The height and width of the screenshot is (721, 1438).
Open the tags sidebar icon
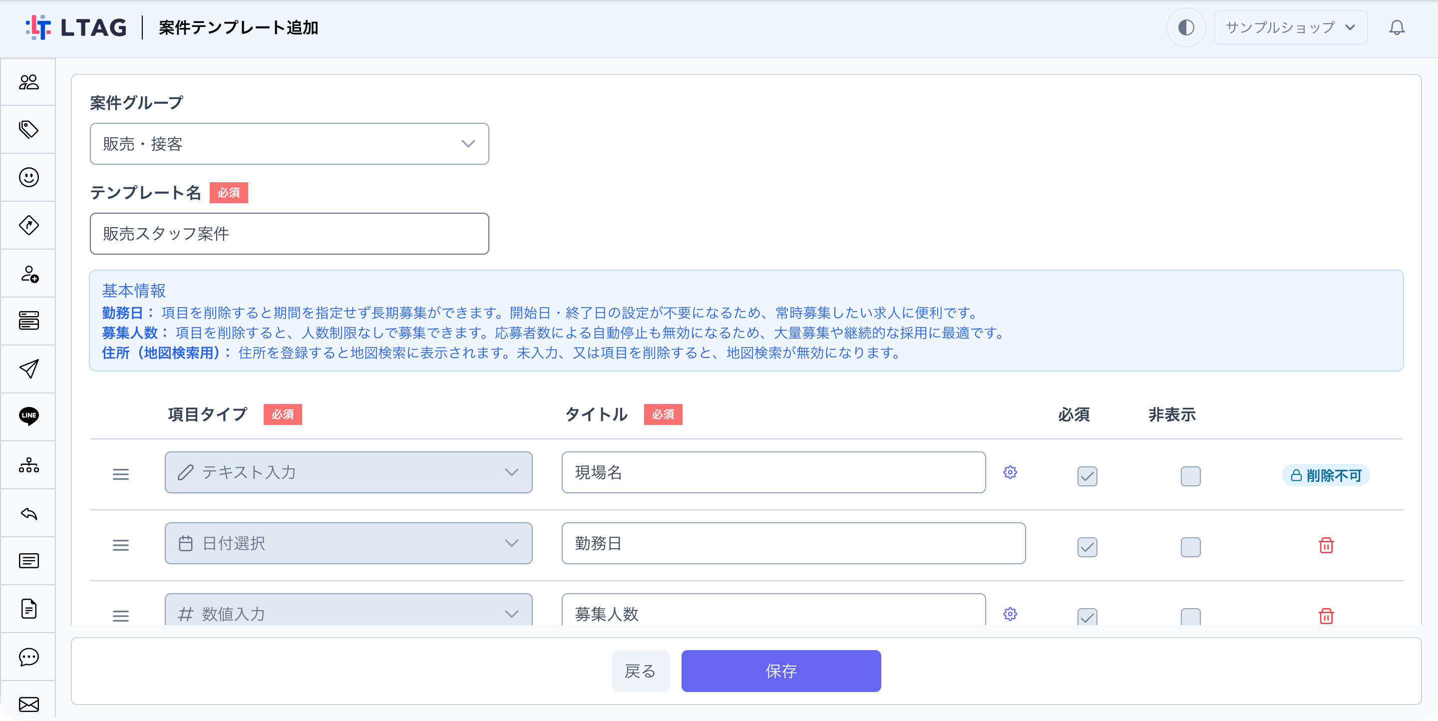[28, 129]
